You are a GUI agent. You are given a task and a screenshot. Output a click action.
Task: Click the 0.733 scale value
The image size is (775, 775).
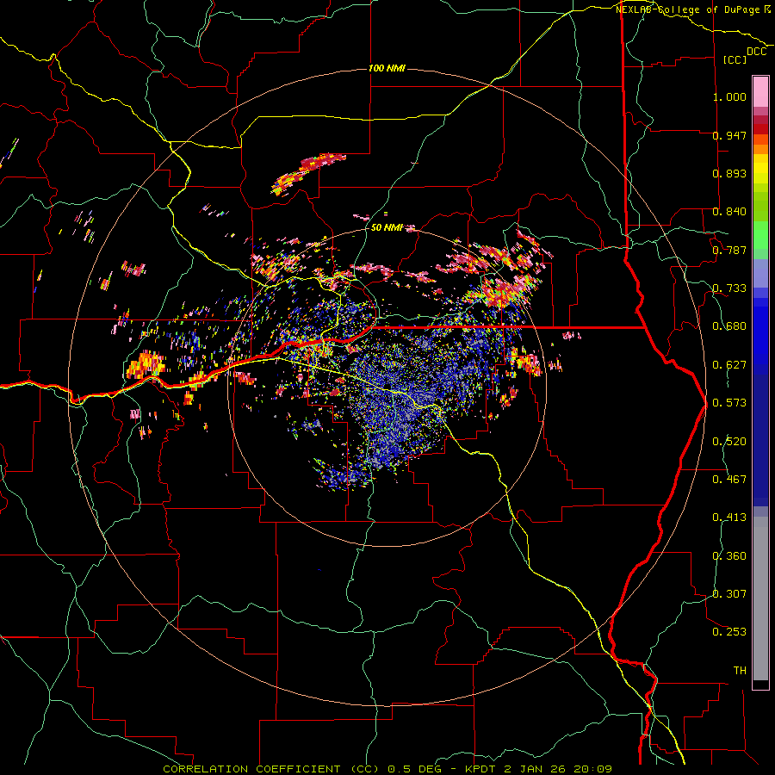729,288
